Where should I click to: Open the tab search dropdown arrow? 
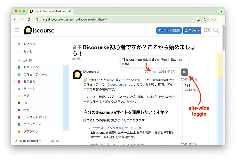coord(221,11)
